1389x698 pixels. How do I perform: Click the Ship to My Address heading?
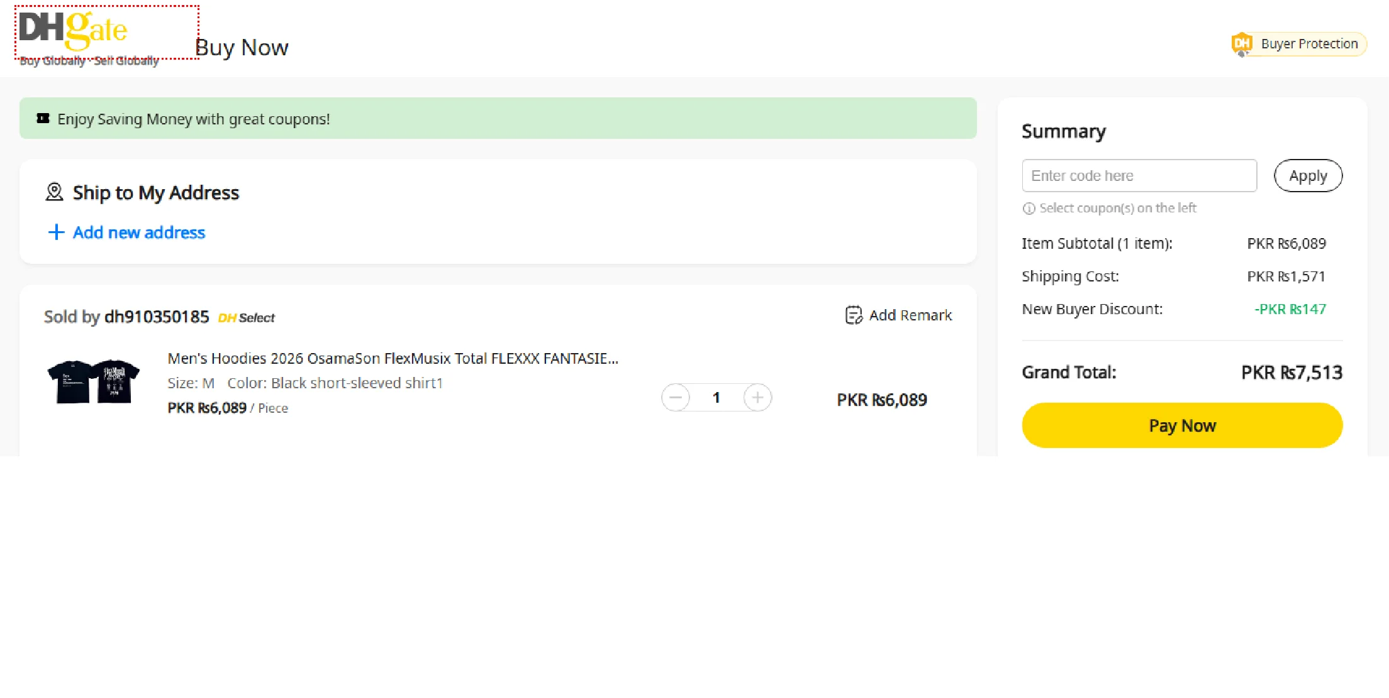[x=156, y=192]
